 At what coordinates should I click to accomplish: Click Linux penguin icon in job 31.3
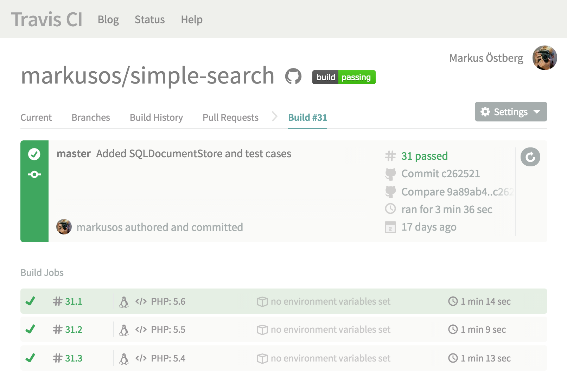pos(124,359)
